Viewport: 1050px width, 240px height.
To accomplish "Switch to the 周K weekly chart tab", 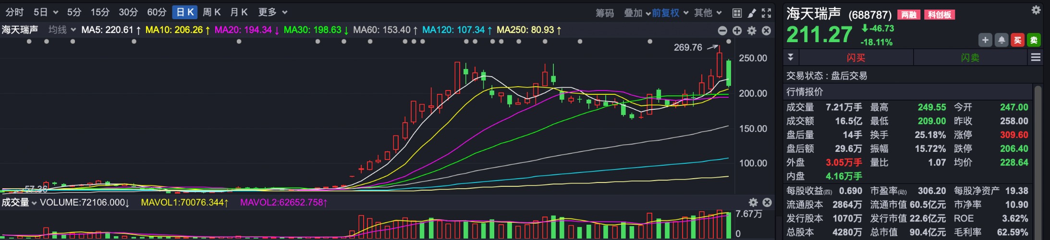I will (211, 12).
